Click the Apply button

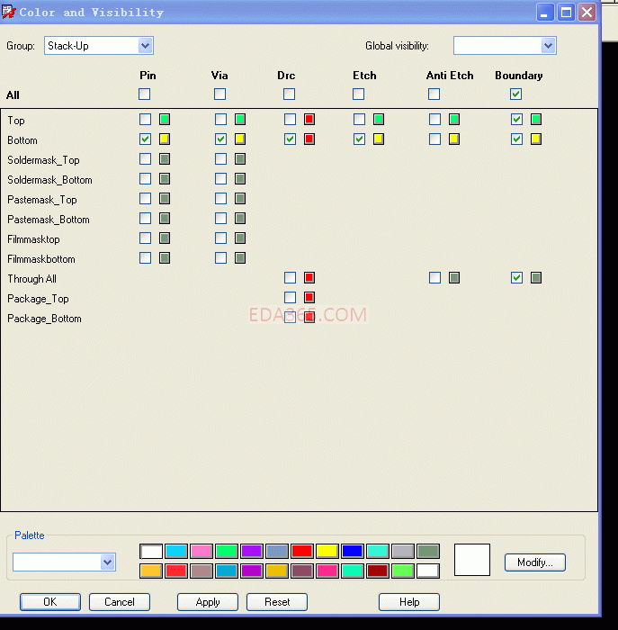tap(208, 602)
